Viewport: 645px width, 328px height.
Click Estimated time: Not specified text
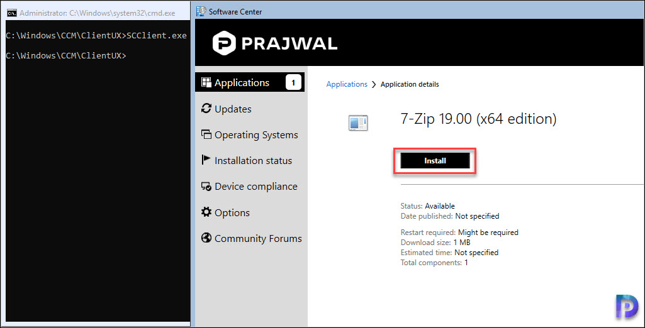click(449, 253)
